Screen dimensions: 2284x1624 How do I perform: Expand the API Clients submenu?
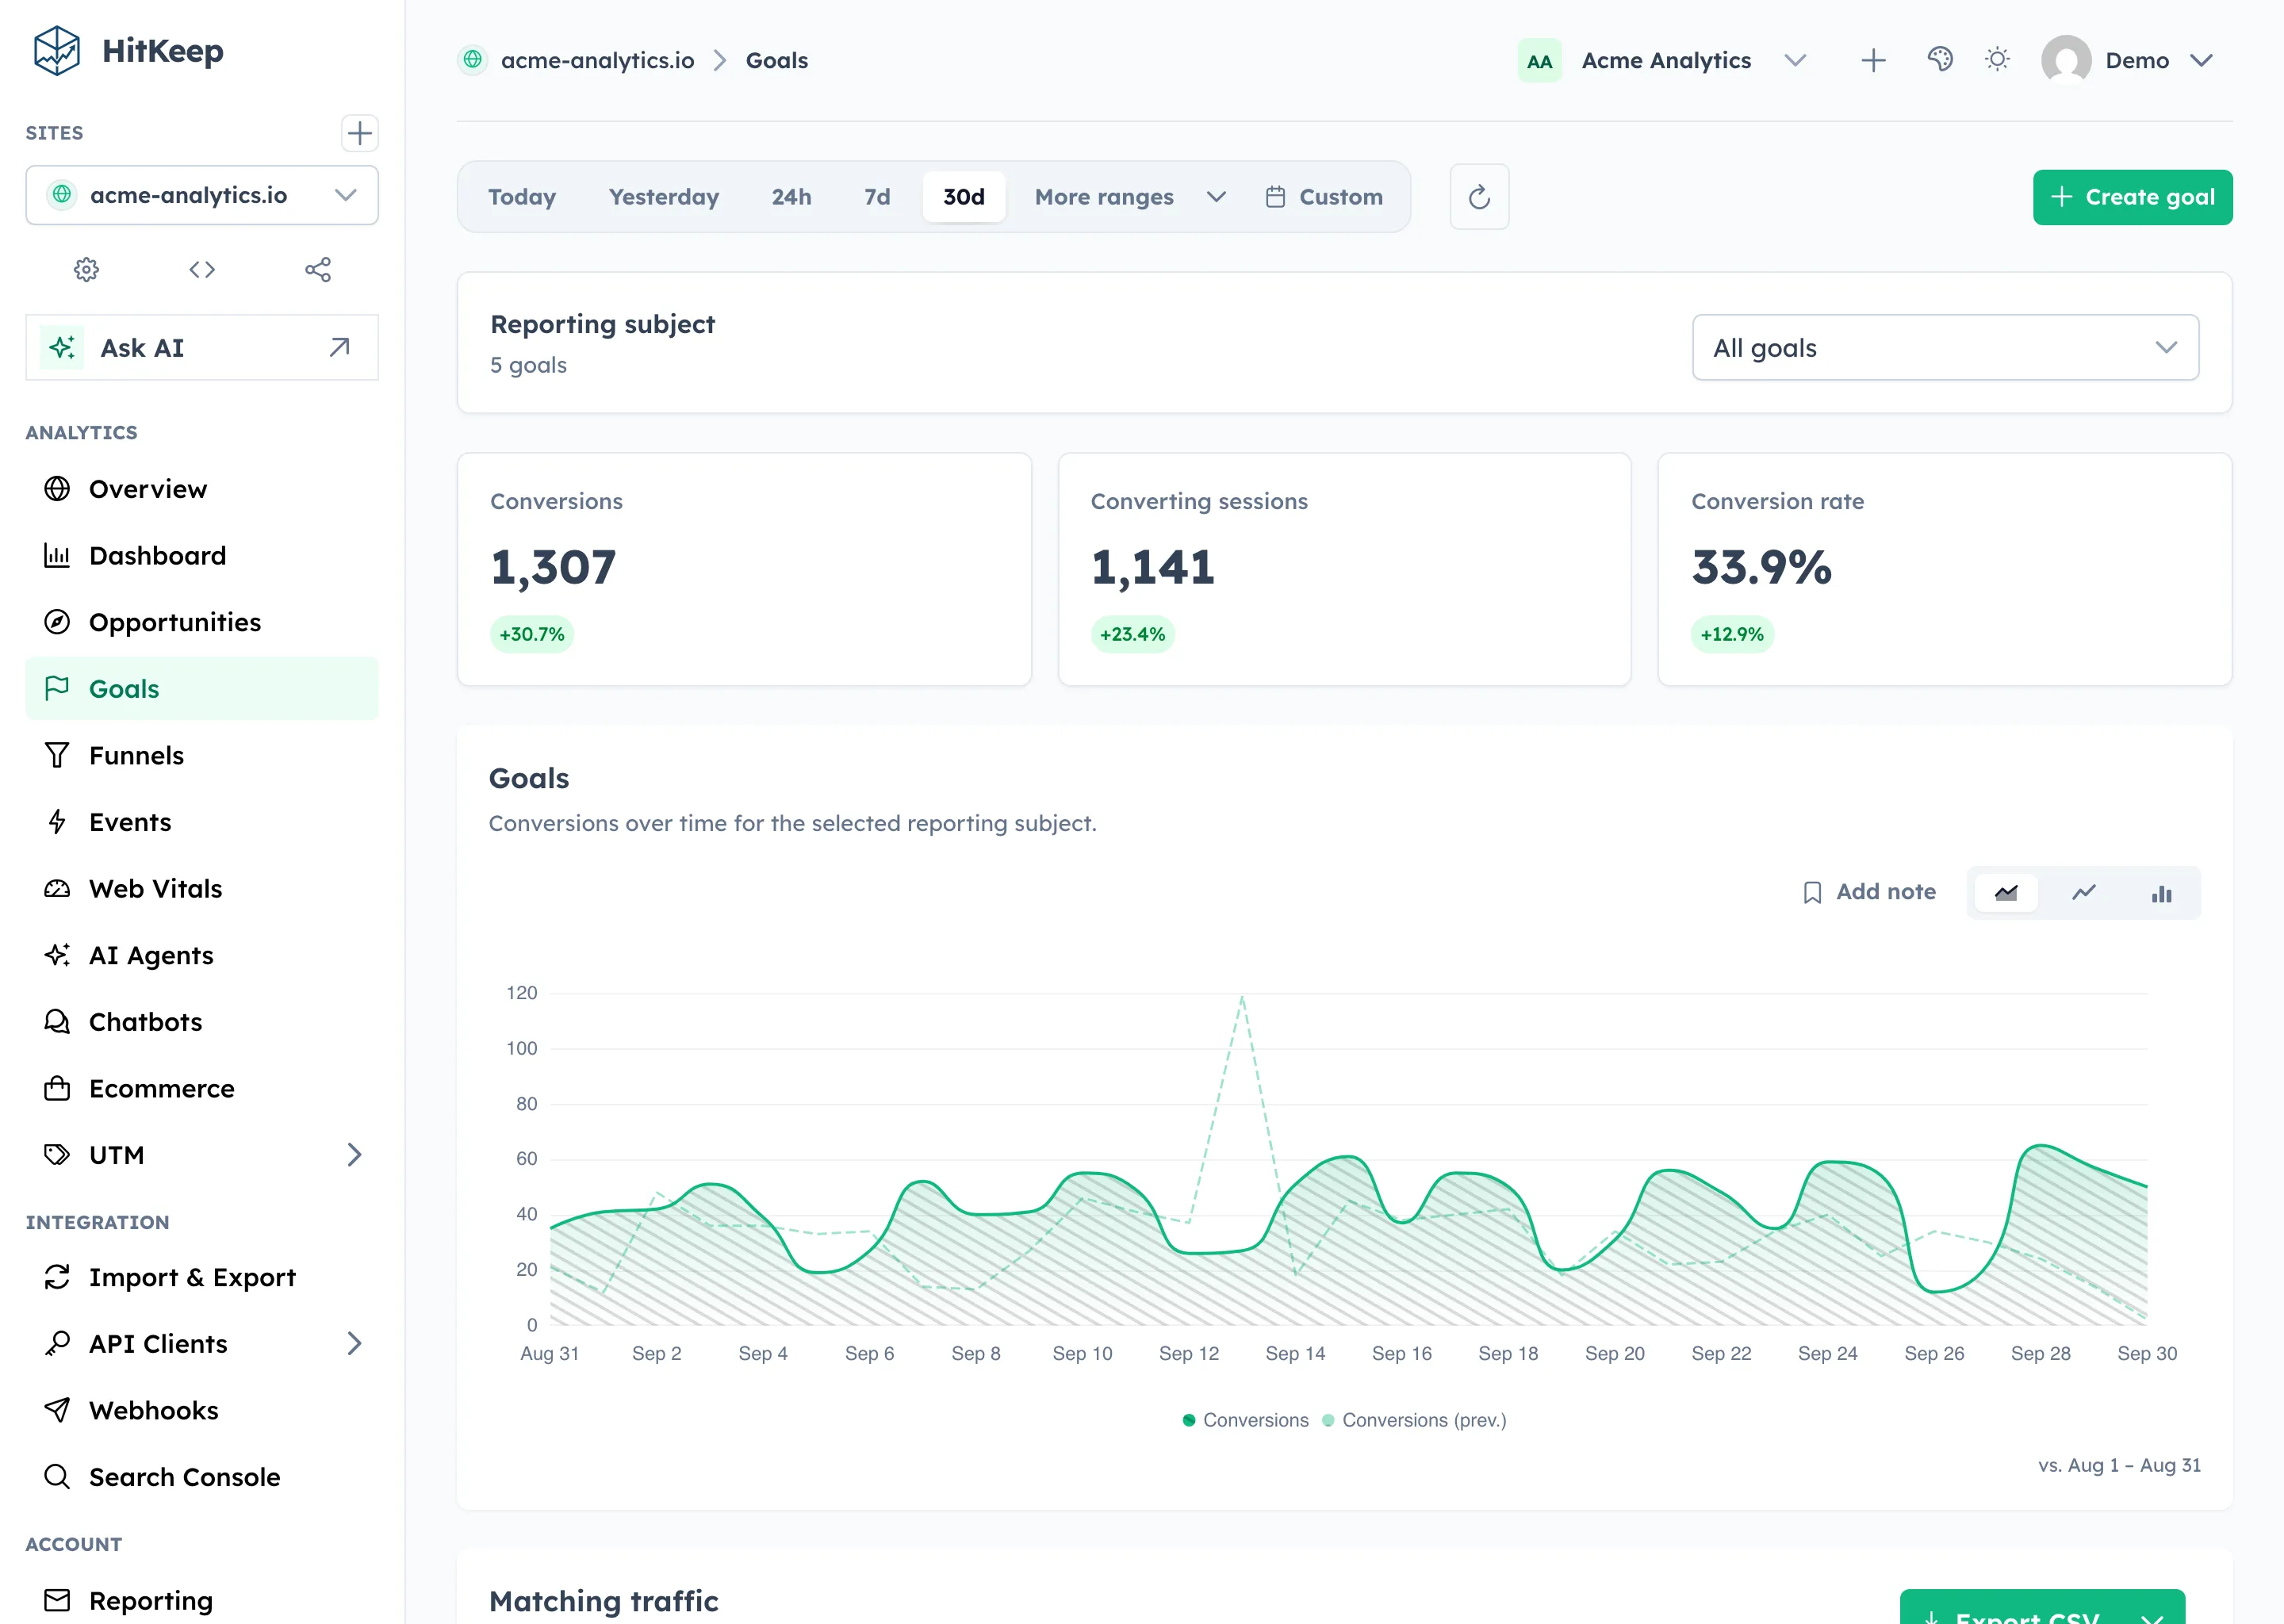click(x=354, y=1343)
